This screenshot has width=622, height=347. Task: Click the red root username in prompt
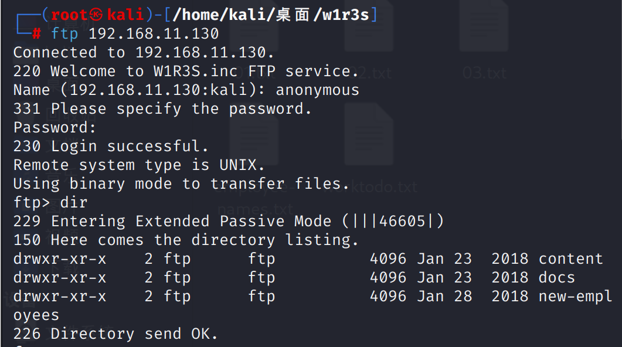[x=69, y=15]
